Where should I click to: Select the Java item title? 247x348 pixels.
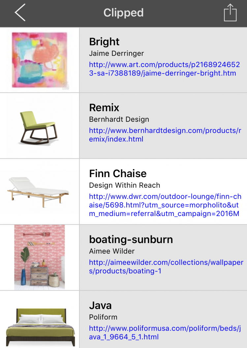point(100,306)
